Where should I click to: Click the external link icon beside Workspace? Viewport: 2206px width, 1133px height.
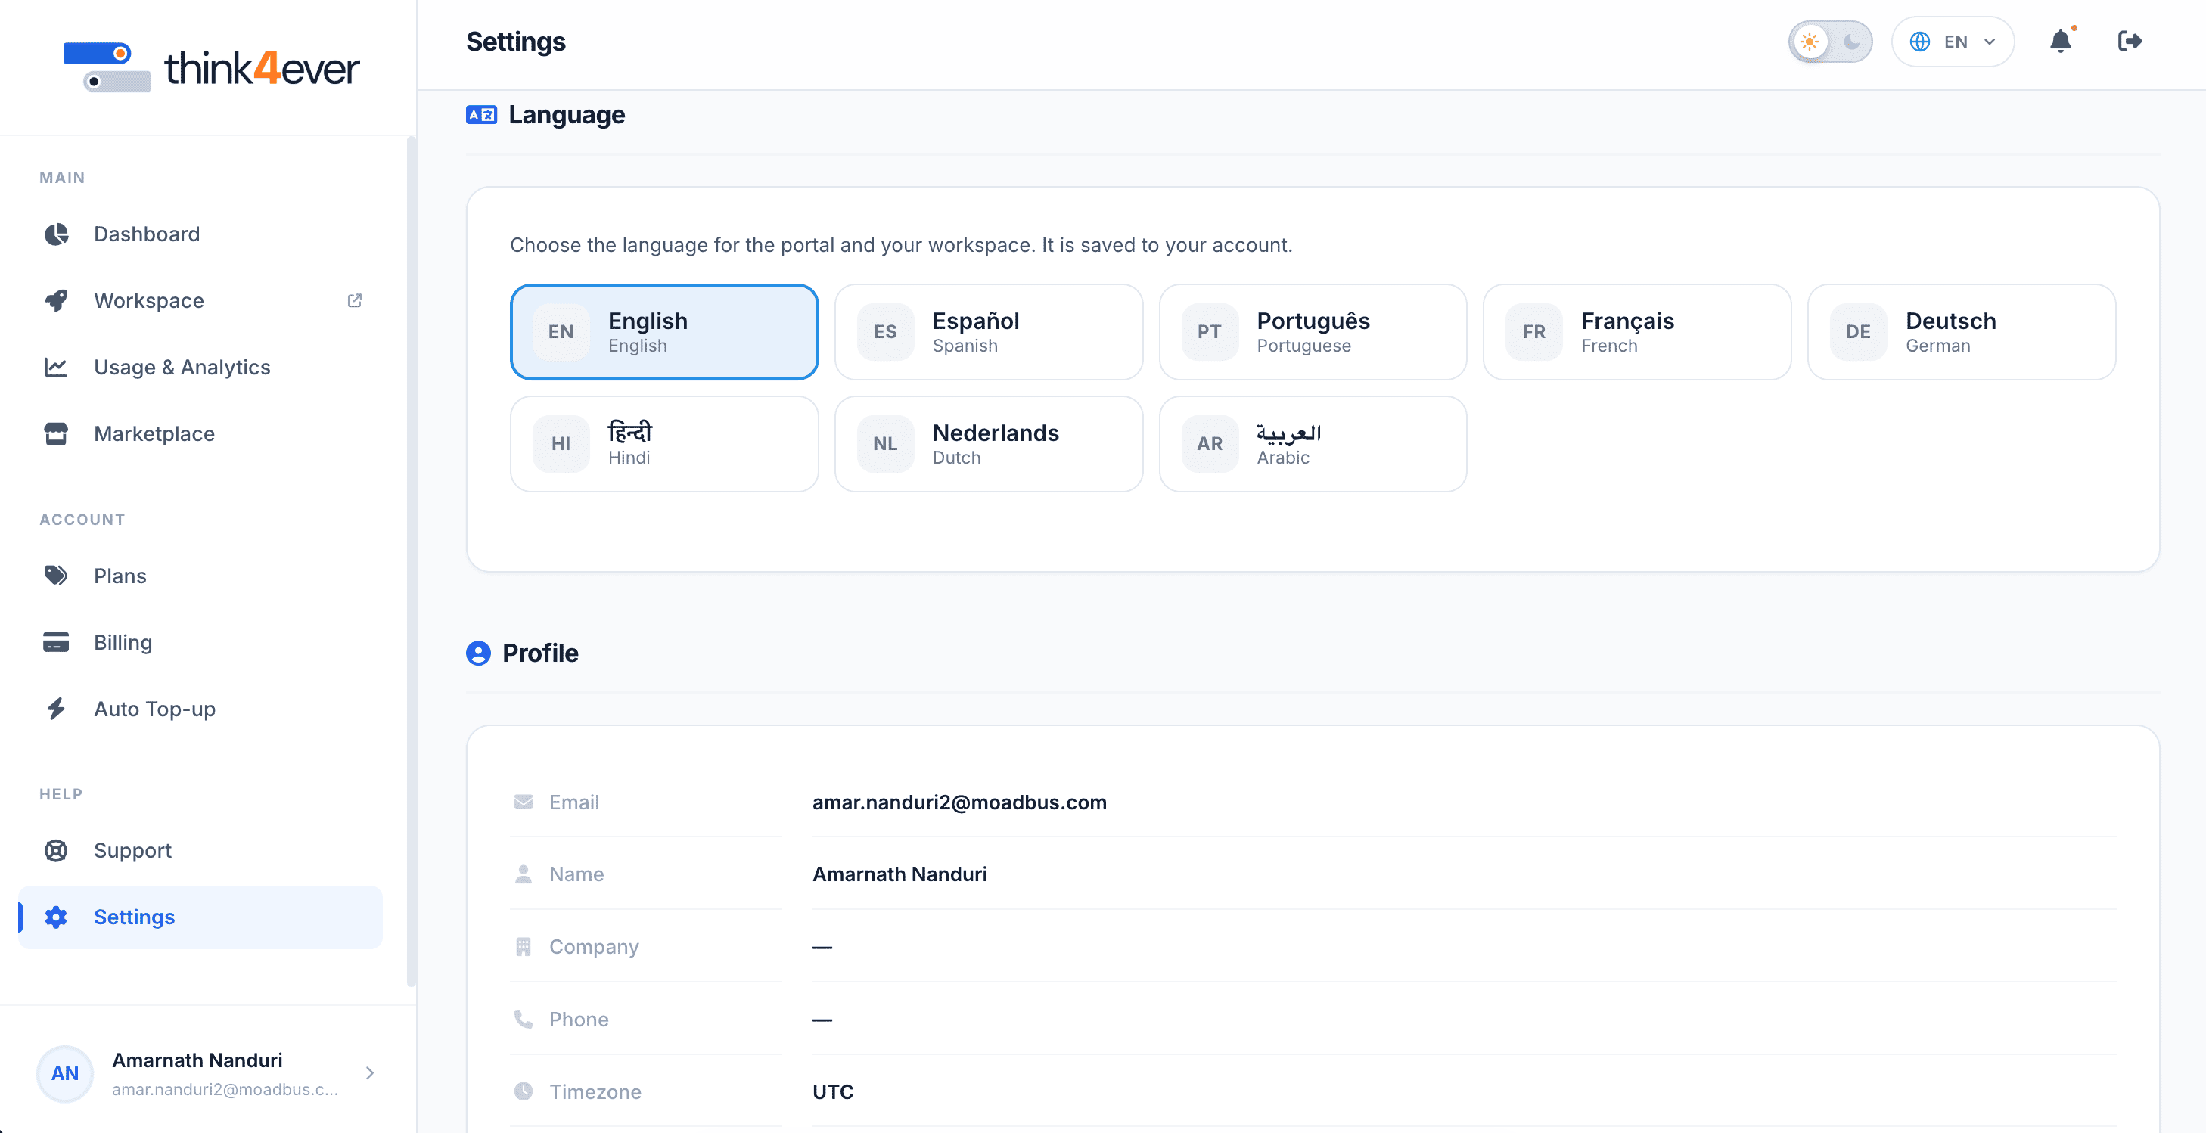(355, 300)
